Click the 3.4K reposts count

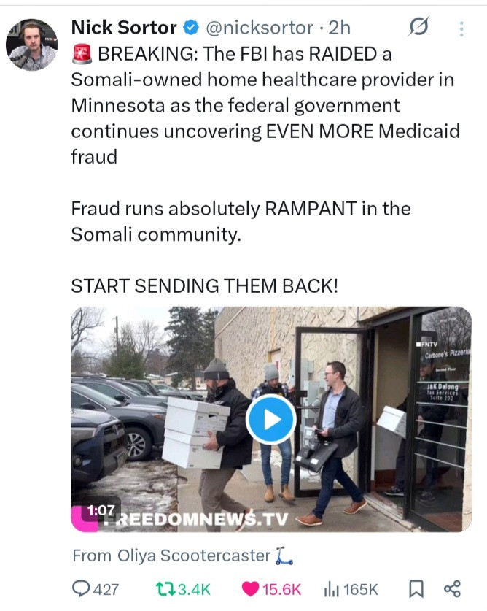tap(194, 590)
